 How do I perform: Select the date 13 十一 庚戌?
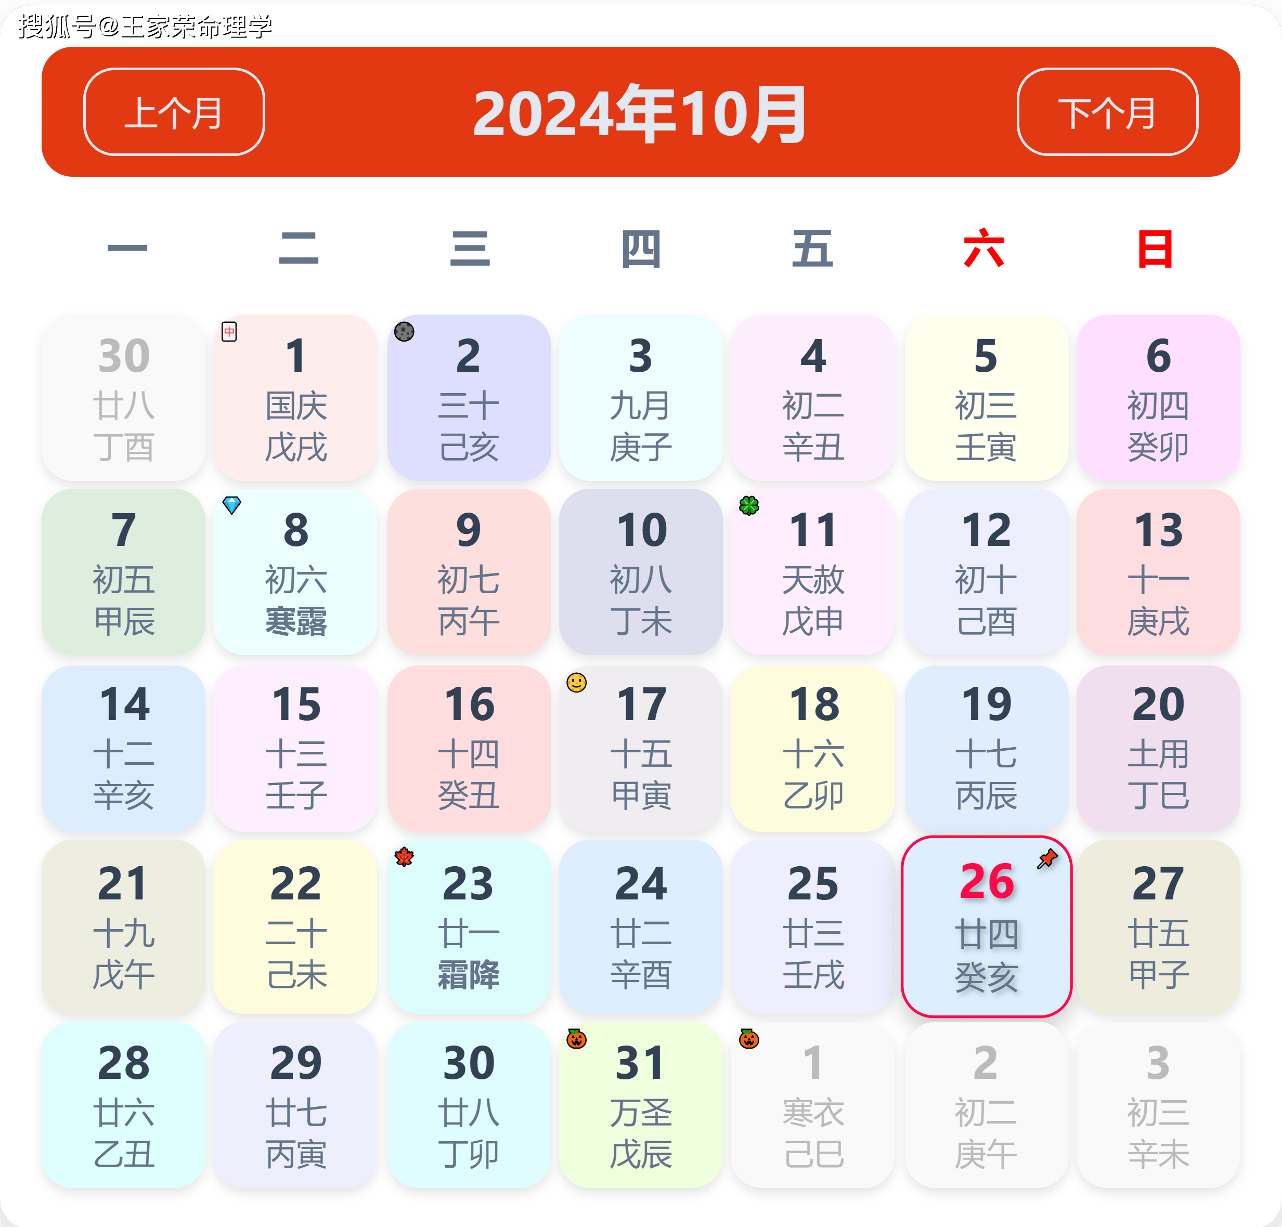1158,572
